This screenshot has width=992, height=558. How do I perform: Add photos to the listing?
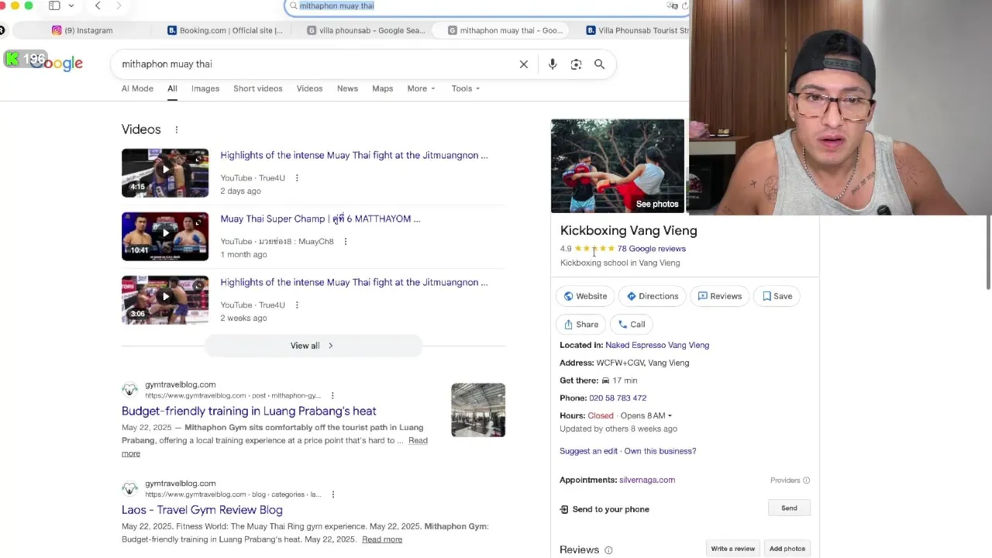pyautogui.click(x=787, y=549)
